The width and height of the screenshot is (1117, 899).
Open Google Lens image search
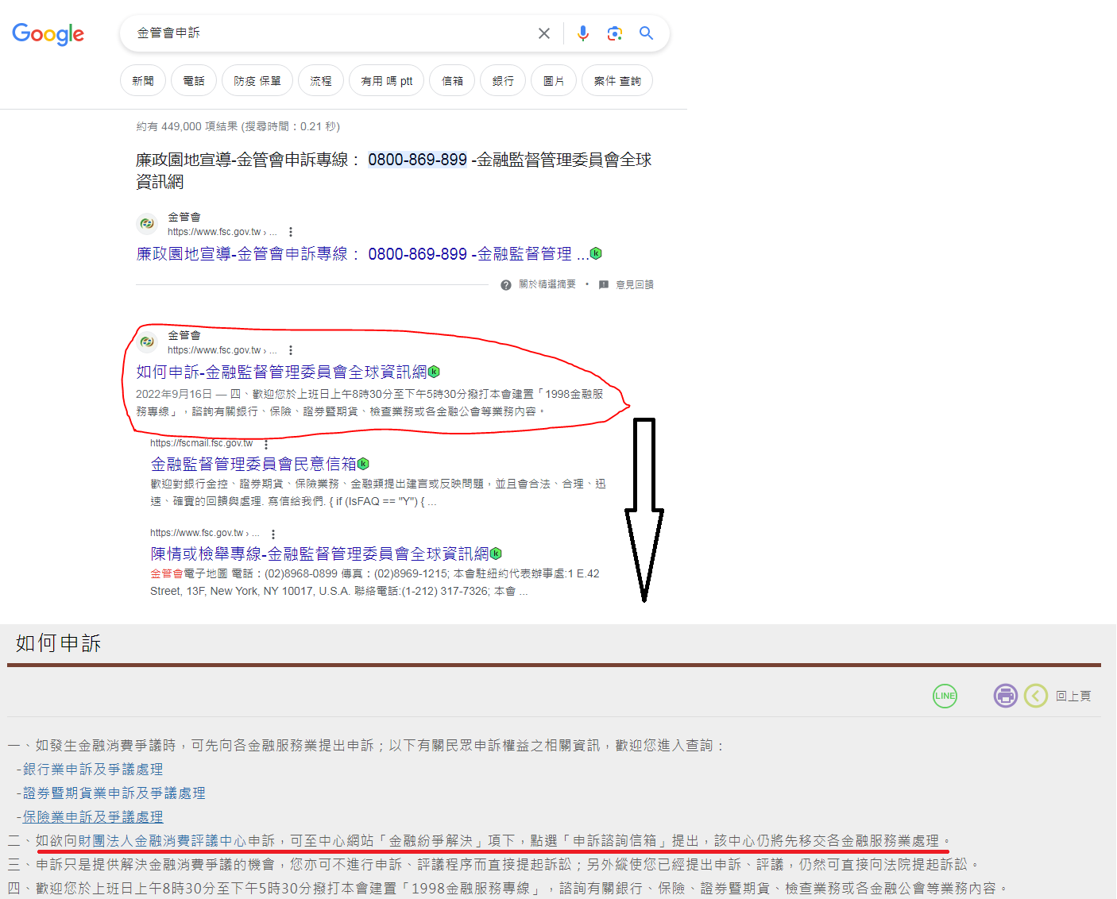(614, 33)
